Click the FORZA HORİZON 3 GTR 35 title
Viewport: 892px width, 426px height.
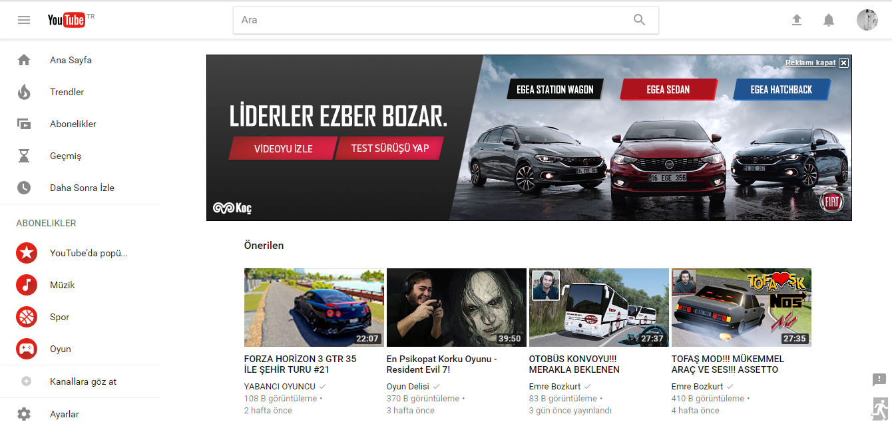300,364
